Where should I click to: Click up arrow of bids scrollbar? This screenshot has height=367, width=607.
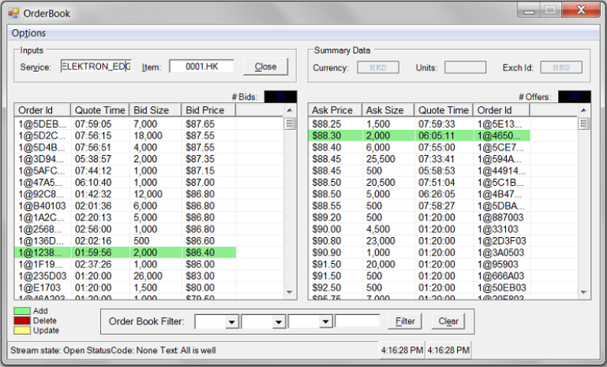coord(290,110)
